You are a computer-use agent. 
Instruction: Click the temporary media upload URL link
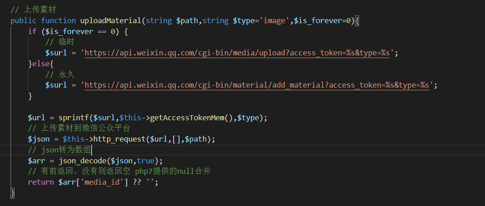[237, 53]
